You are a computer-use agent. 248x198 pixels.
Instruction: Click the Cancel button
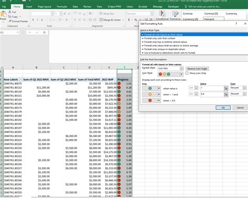[x=240, y=107]
